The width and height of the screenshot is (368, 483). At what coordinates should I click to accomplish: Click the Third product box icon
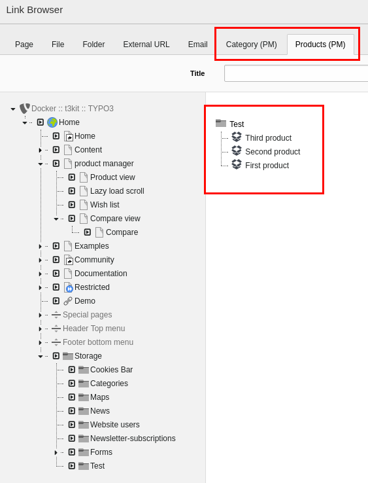coord(237,137)
